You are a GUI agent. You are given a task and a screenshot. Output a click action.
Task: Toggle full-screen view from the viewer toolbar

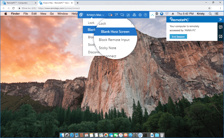[116, 15]
